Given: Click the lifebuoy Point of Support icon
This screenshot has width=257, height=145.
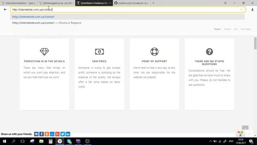Looking at the screenshot, I should coord(154,52).
